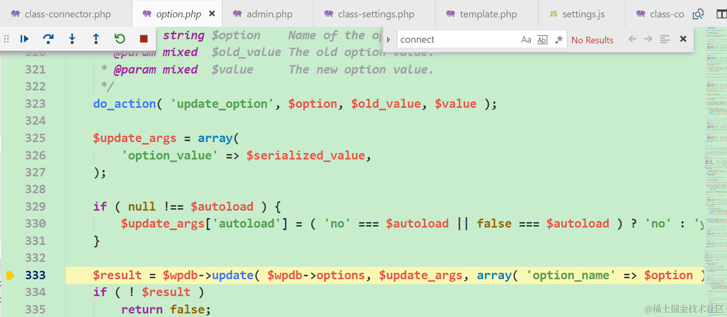Open the admin.php tab
This screenshot has height=317, width=727.
(268, 14)
